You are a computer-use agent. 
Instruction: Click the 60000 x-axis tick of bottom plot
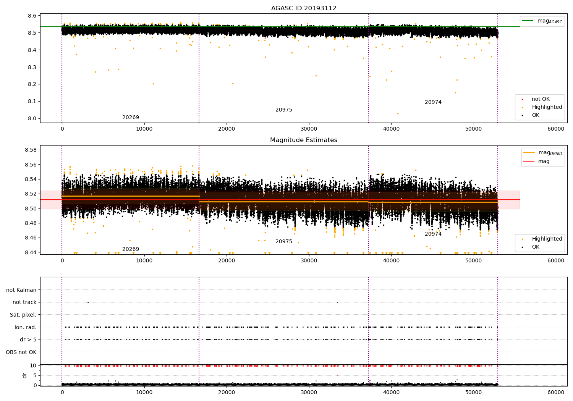click(556, 392)
